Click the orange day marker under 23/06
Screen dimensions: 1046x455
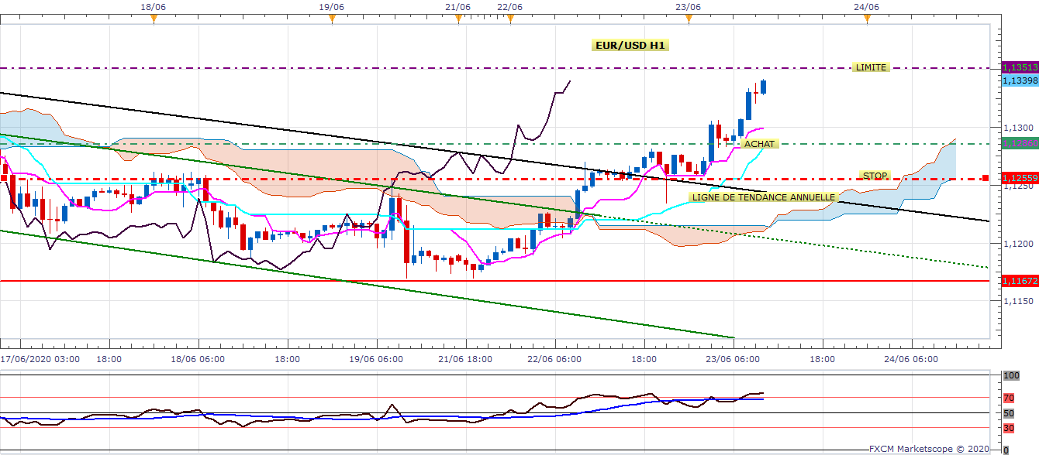point(689,19)
